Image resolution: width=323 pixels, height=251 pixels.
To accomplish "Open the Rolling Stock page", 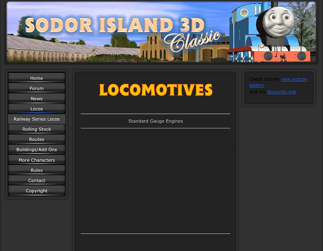I will click(x=37, y=129).
